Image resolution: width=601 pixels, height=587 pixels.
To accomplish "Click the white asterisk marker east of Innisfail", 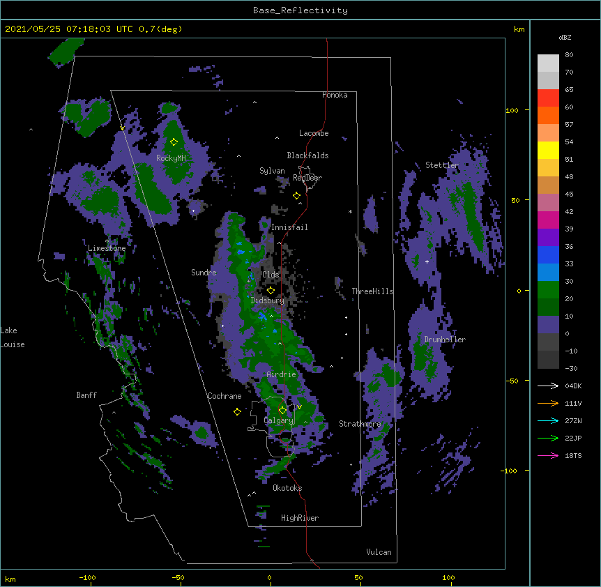I will [x=350, y=212].
